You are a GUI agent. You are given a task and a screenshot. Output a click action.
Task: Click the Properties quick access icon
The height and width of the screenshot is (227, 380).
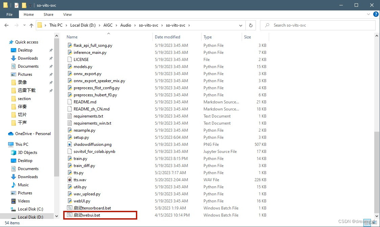(17, 5)
